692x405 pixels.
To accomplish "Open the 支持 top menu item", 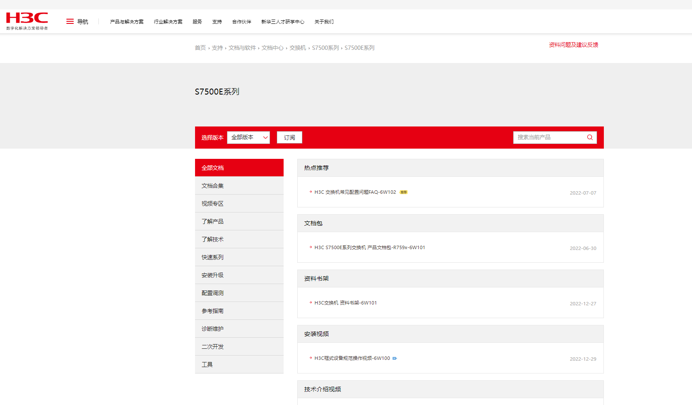I will tap(217, 22).
